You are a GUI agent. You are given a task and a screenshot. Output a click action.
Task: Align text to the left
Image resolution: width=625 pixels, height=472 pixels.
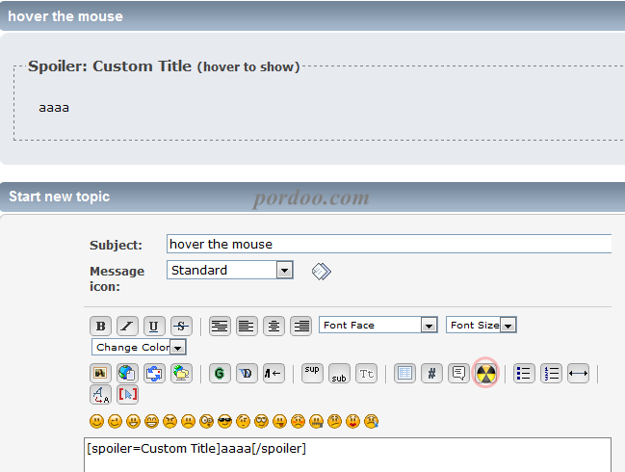[247, 327]
